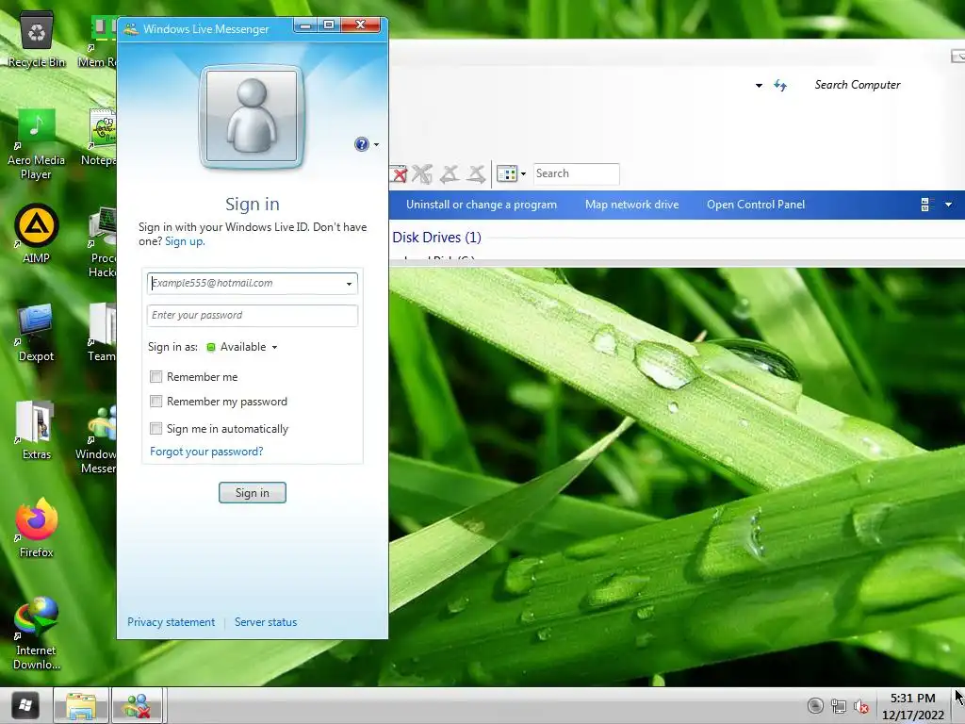The image size is (965, 724).
Task: Click the Windows Live ID email field
Action: (246, 283)
